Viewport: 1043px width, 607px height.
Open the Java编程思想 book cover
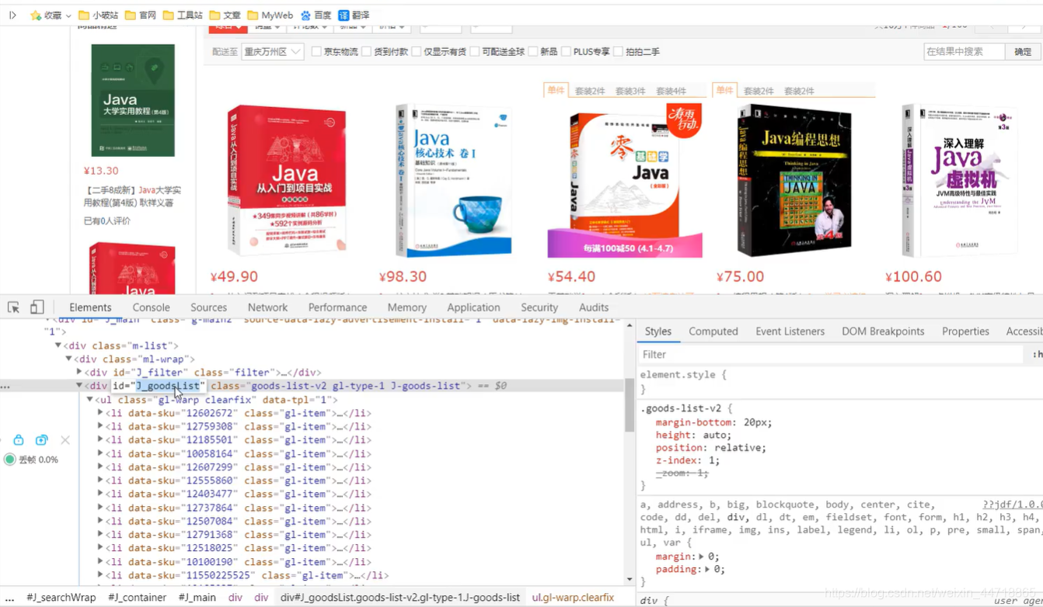(794, 180)
